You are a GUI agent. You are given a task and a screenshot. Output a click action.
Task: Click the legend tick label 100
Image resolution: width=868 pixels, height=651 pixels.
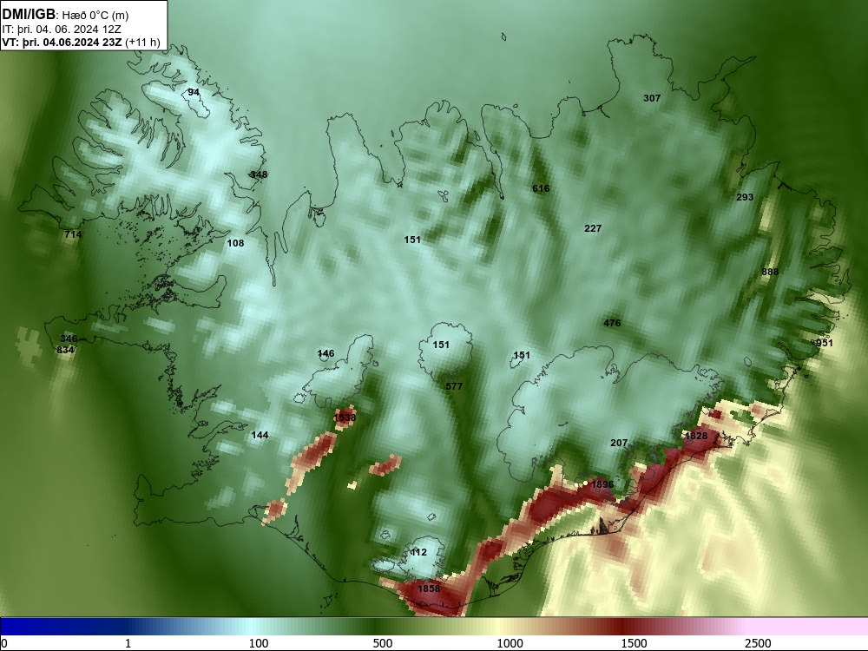259,643
